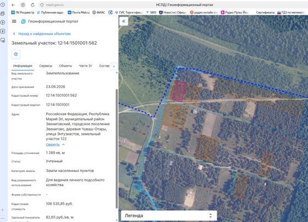
Task: Go back using the browser back arrow
Action: [x=13, y=5]
